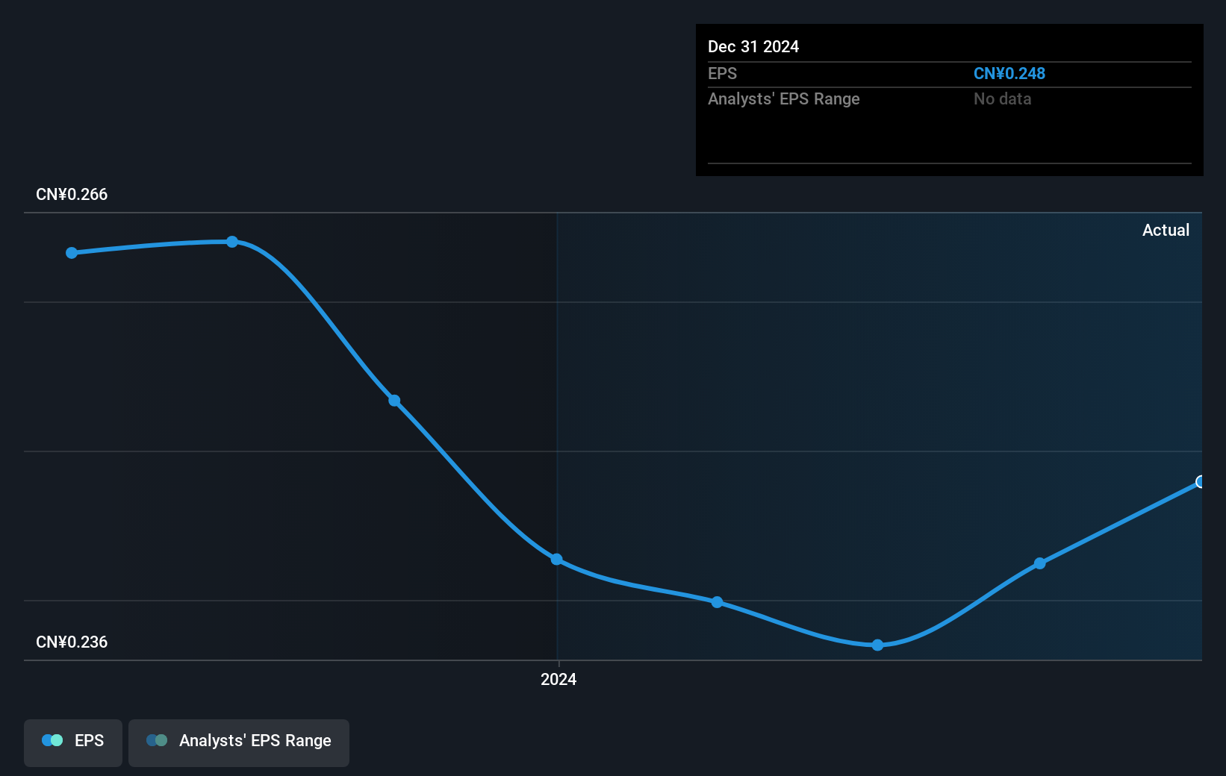
Task: Select the EPS data point at the 2024 axis line
Action: tap(557, 560)
